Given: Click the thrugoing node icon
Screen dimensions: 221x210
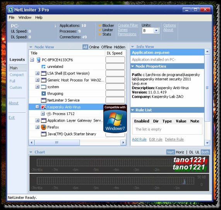Looking at the screenshot, I should click(x=44, y=94).
